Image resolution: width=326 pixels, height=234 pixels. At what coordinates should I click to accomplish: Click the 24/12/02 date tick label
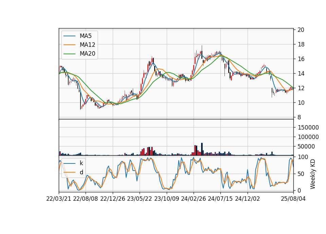248,199
